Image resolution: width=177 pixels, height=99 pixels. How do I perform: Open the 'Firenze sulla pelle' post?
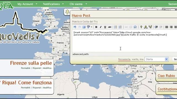click(31, 63)
